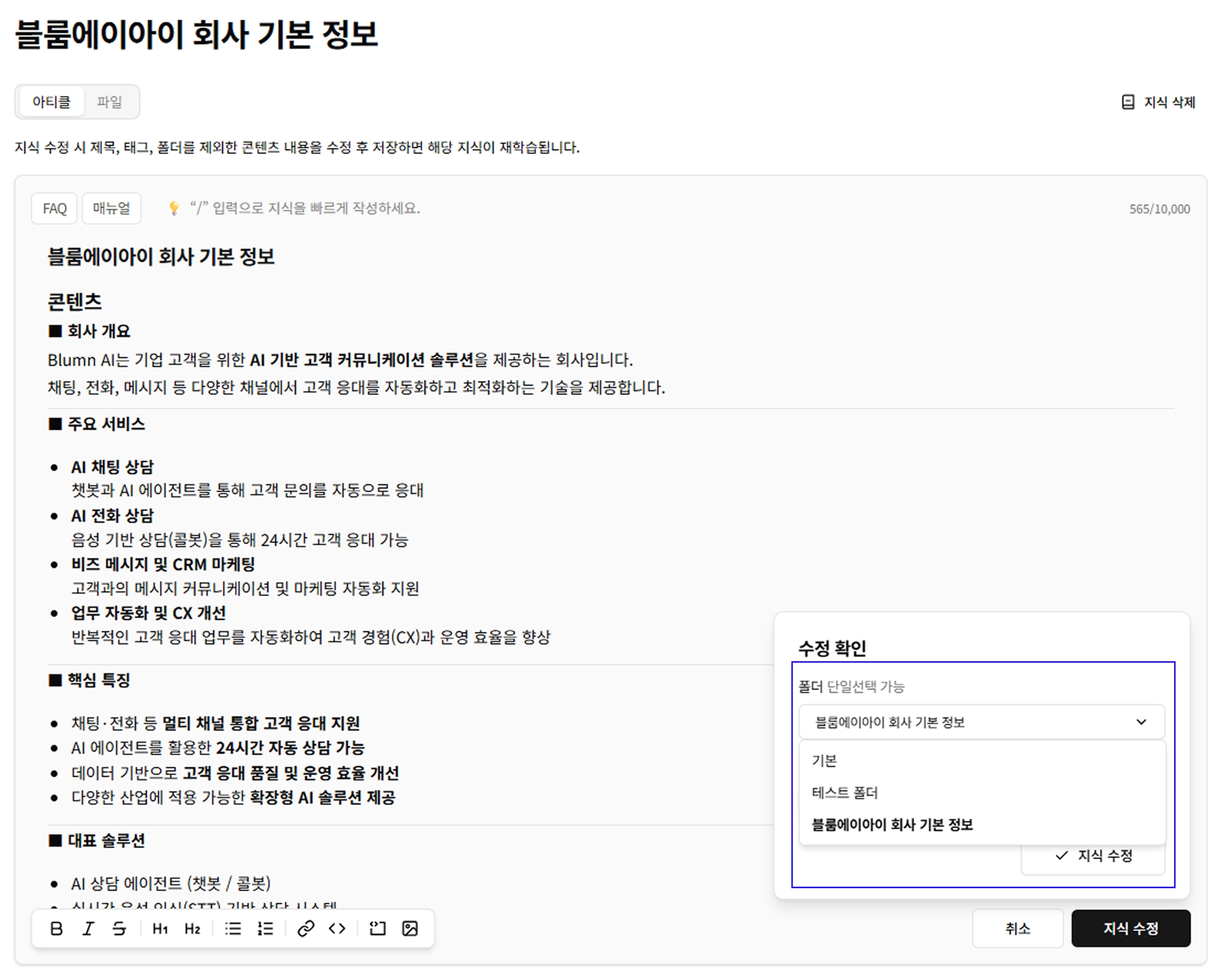
Task: Choose the 기본 folder option
Action: click(982, 761)
